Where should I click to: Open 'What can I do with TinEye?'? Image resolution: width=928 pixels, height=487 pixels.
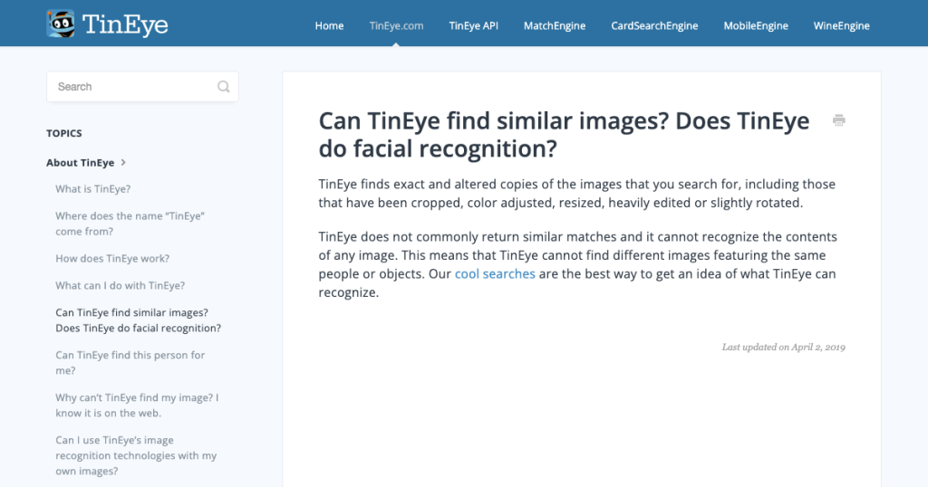click(121, 285)
